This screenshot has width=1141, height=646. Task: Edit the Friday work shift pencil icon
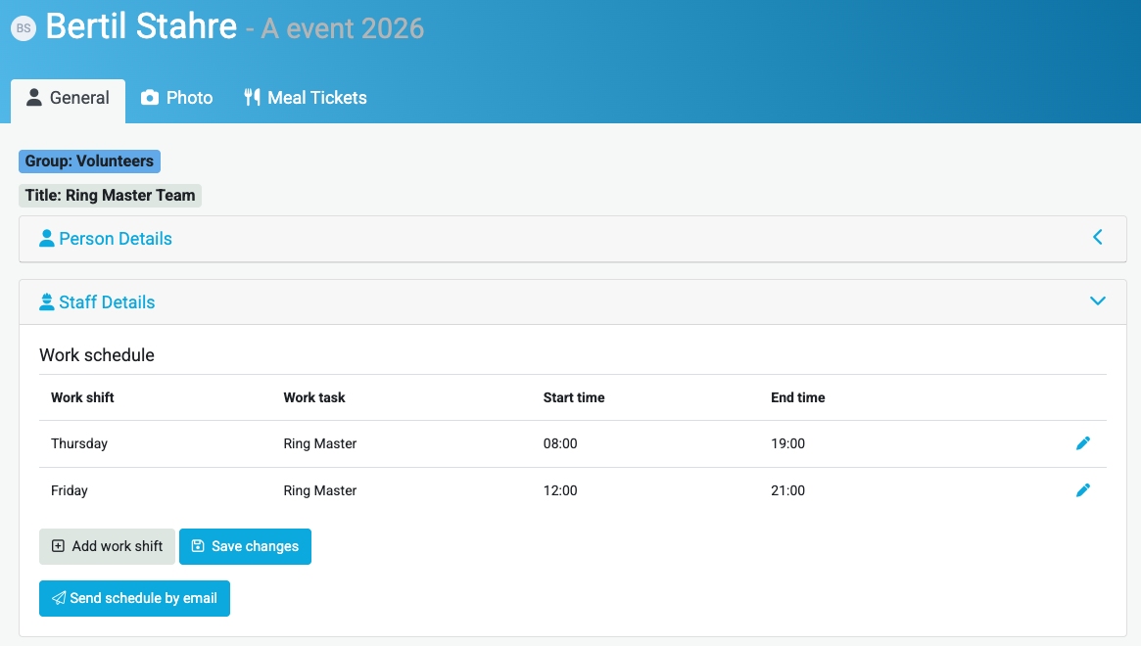pos(1082,490)
